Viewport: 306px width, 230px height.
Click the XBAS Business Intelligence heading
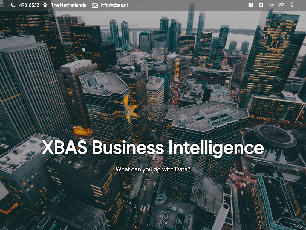click(153, 148)
